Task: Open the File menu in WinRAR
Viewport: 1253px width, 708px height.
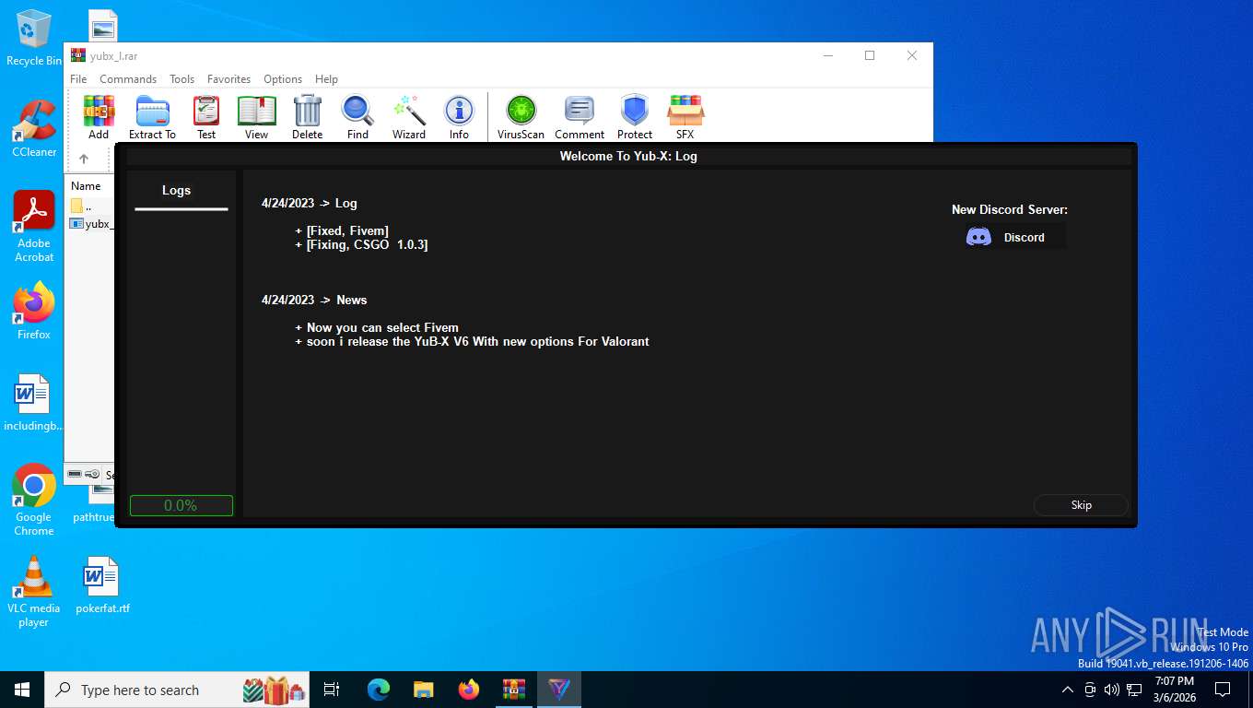Action: tap(78, 79)
